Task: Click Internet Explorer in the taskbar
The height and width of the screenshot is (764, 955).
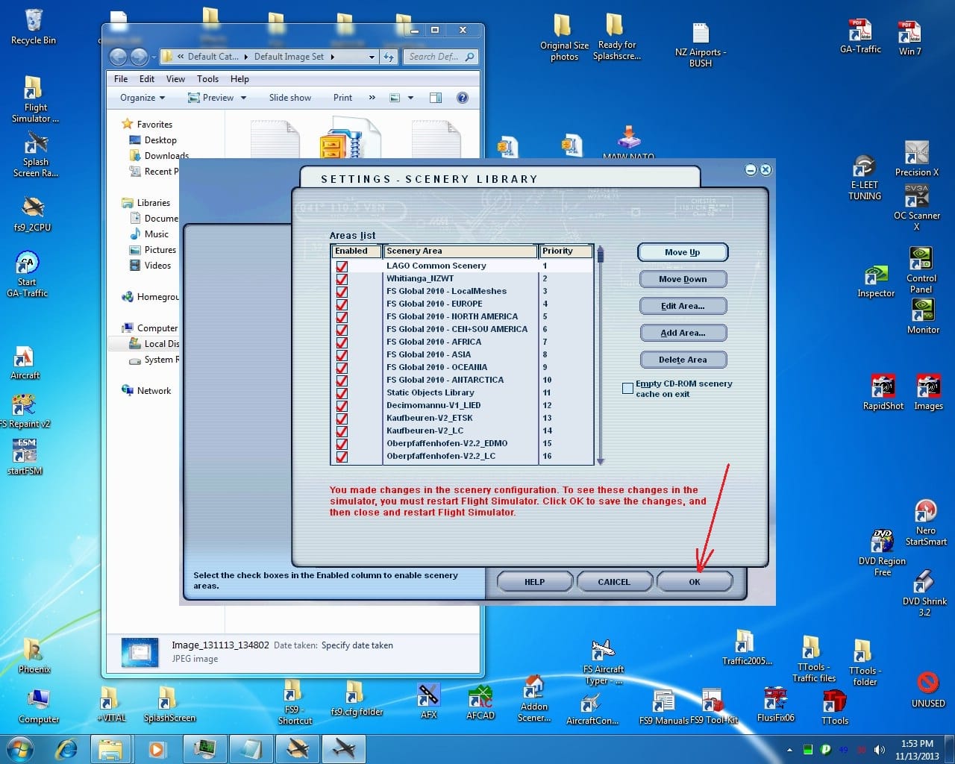Action: (x=67, y=748)
